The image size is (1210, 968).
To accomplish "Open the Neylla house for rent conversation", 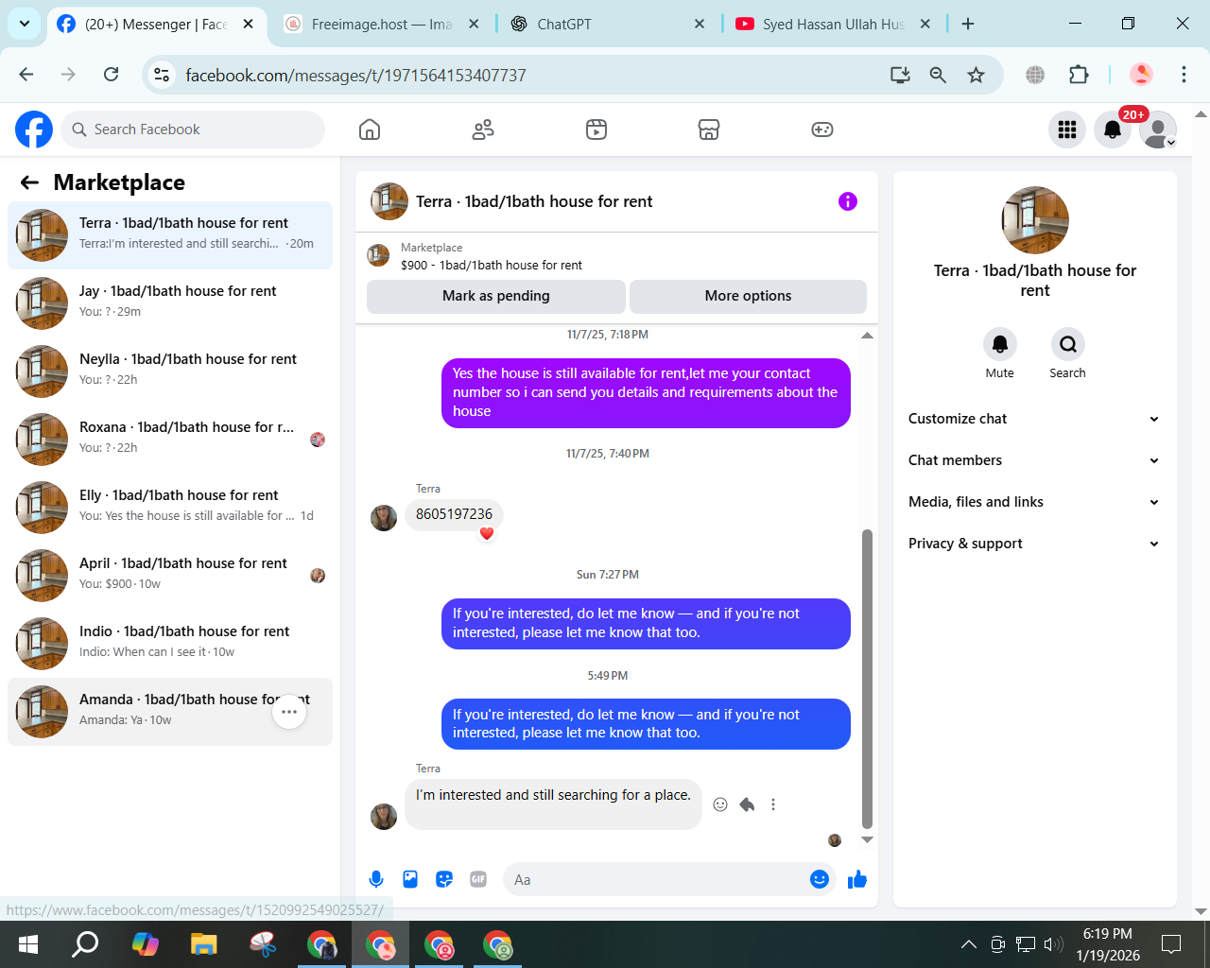I will (x=170, y=372).
